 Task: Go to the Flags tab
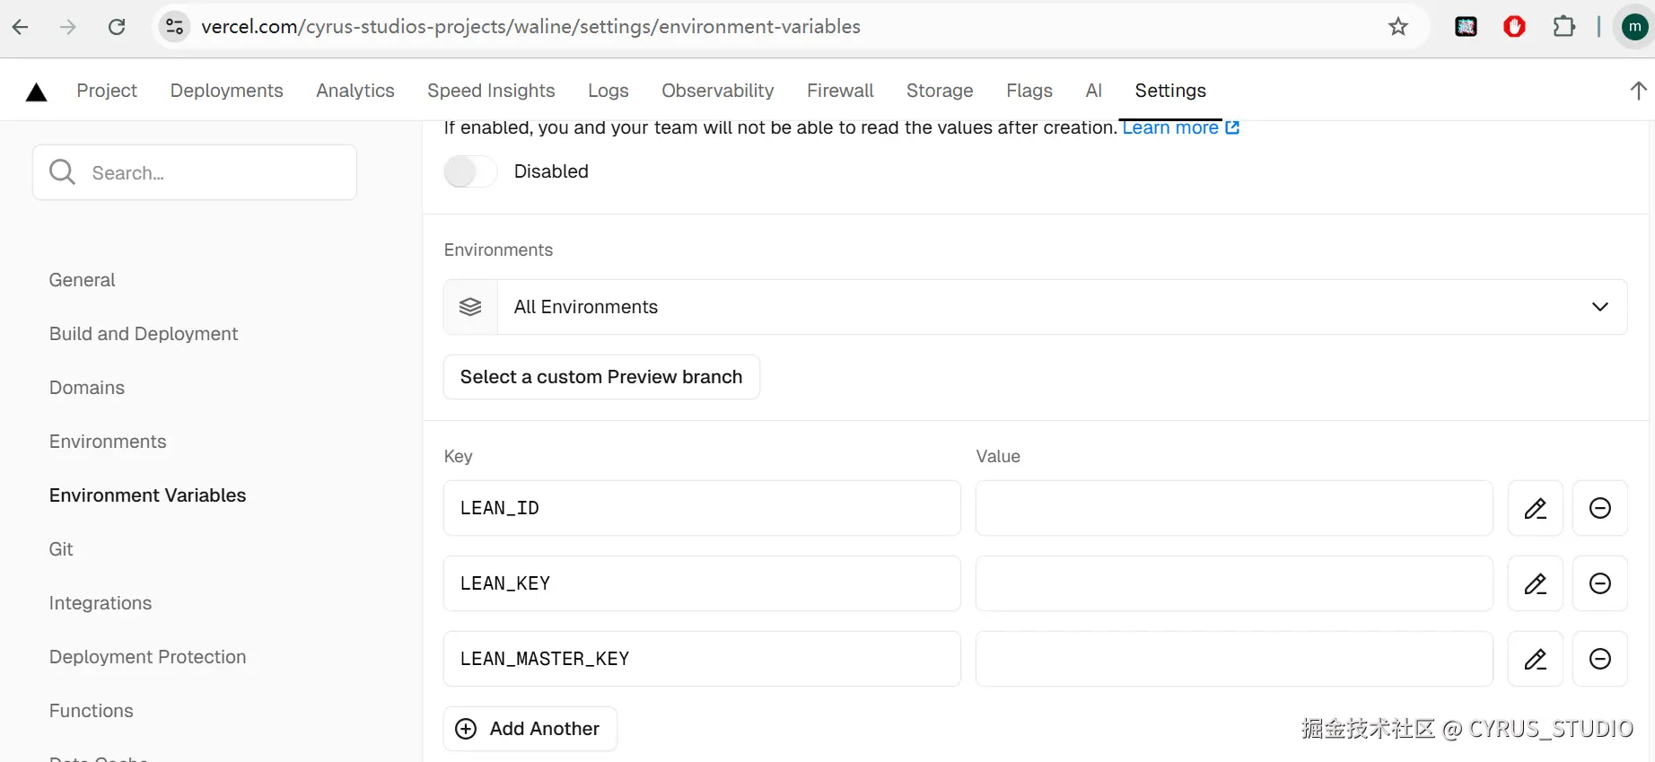[1029, 91]
